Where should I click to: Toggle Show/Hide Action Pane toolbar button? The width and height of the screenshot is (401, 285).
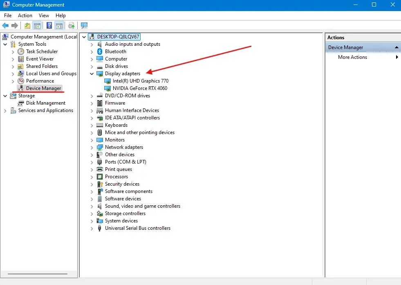(59, 26)
